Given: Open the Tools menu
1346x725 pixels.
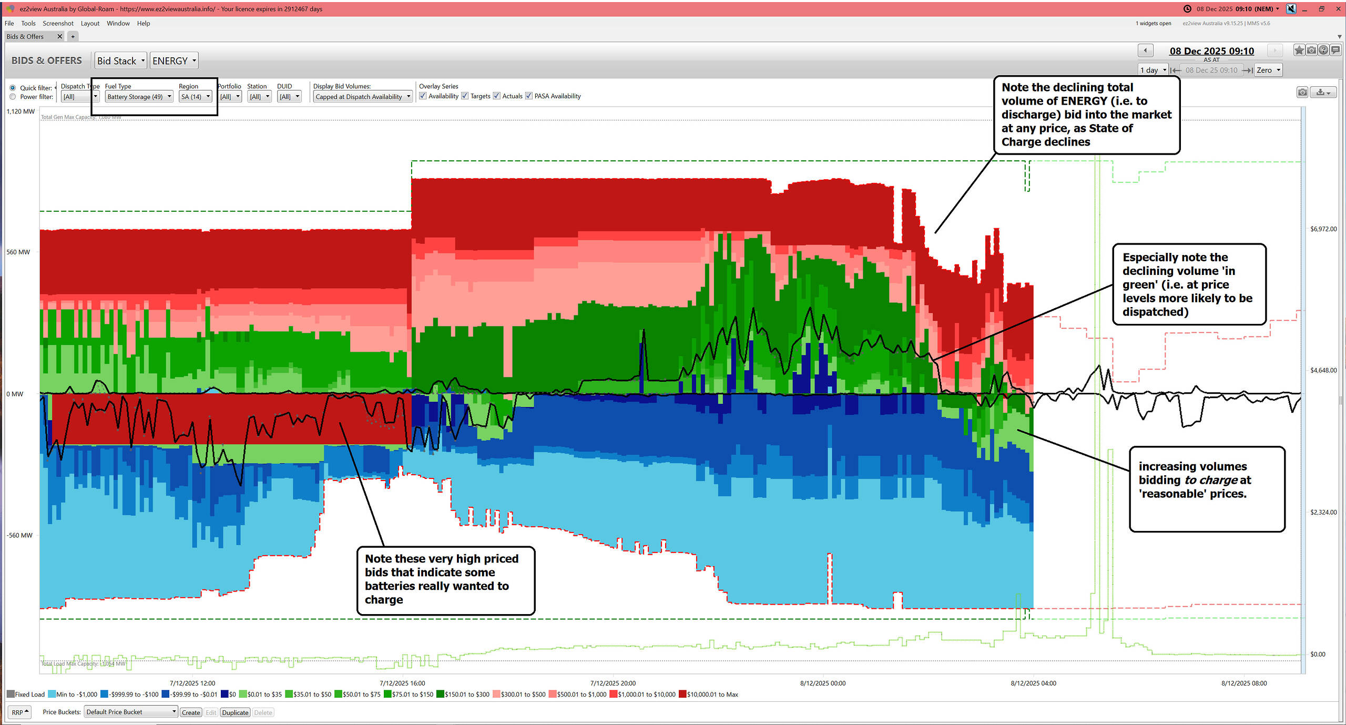Looking at the screenshot, I should click(x=28, y=23).
